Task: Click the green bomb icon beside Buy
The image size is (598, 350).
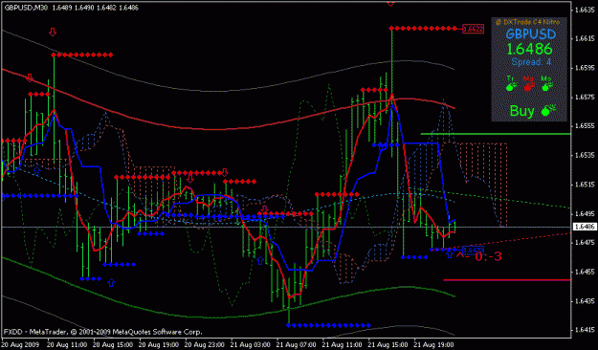Action: (x=548, y=110)
